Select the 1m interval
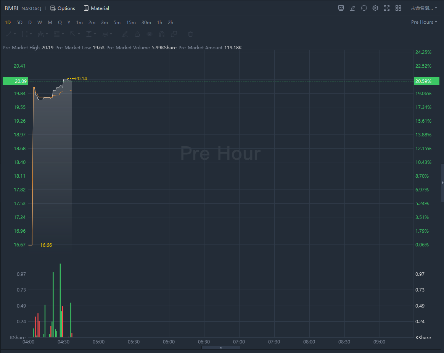 pyautogui.click(x=79, y=23)
